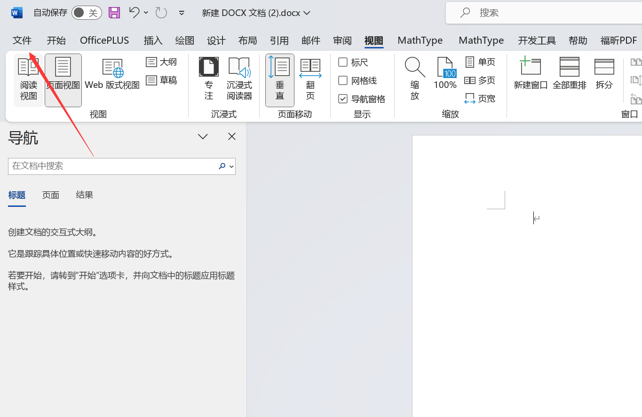The height and width of the screenshot is (417, 642).
Task: Choose One Page view (单页)
Action: point(480,62)
